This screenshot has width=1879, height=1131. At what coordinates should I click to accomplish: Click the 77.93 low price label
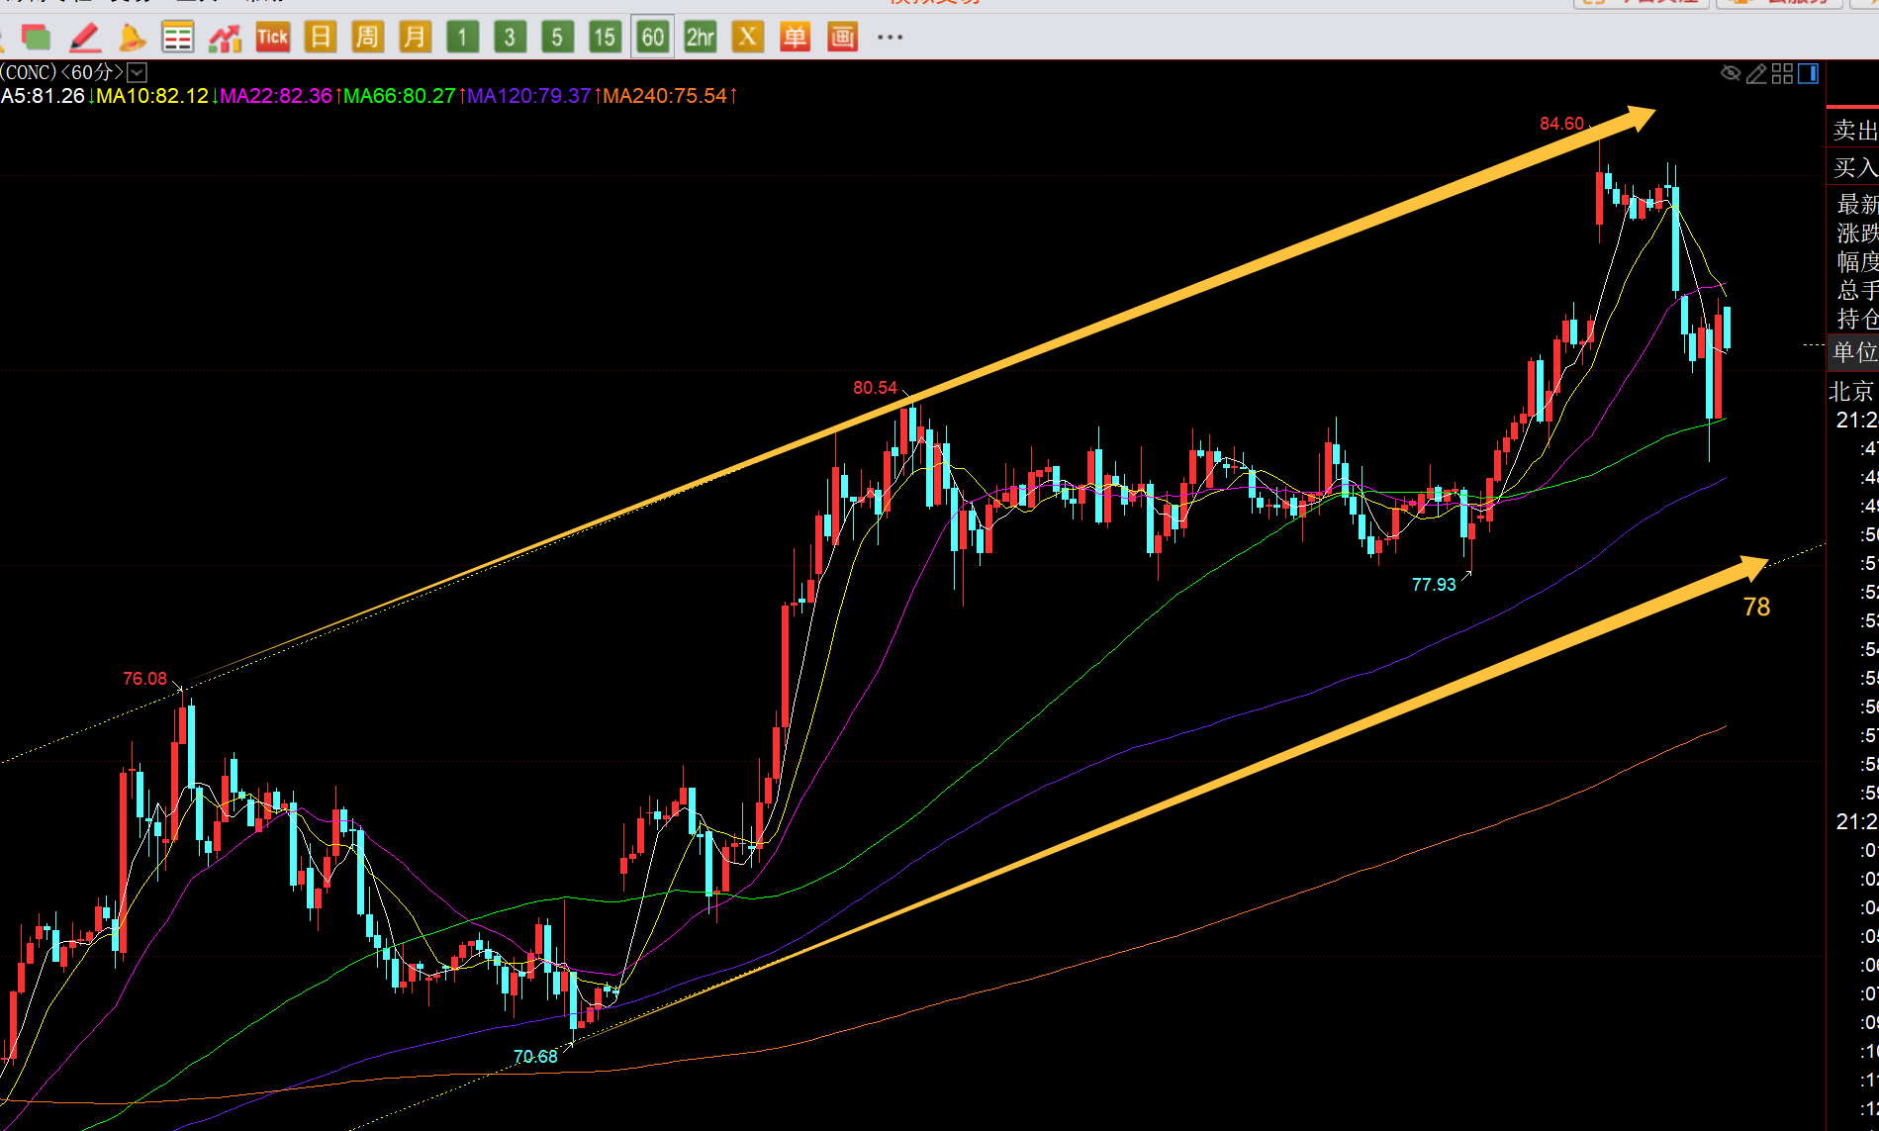[x=1434, y=585]
